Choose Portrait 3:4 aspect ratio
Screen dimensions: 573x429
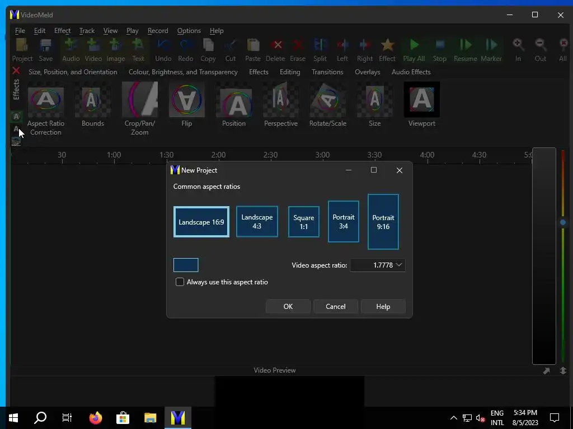(344, 221)
